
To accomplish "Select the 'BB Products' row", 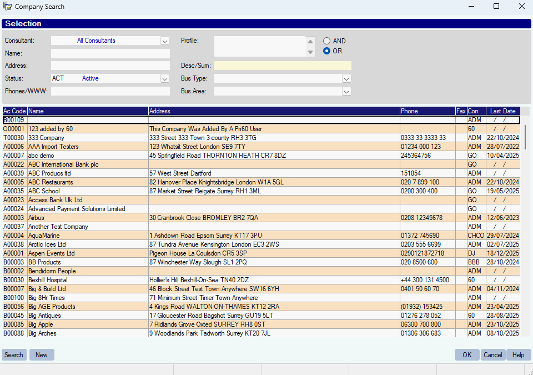I will 262,262.
